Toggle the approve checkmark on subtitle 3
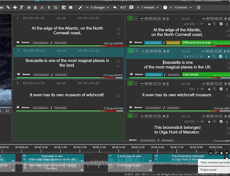 [x=221, y=89]
